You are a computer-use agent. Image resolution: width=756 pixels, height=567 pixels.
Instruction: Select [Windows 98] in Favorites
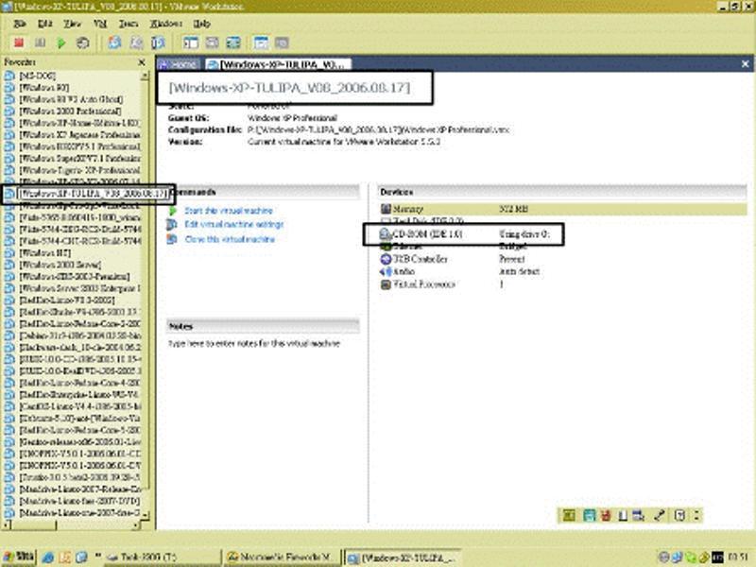click(x=43, y=87)
